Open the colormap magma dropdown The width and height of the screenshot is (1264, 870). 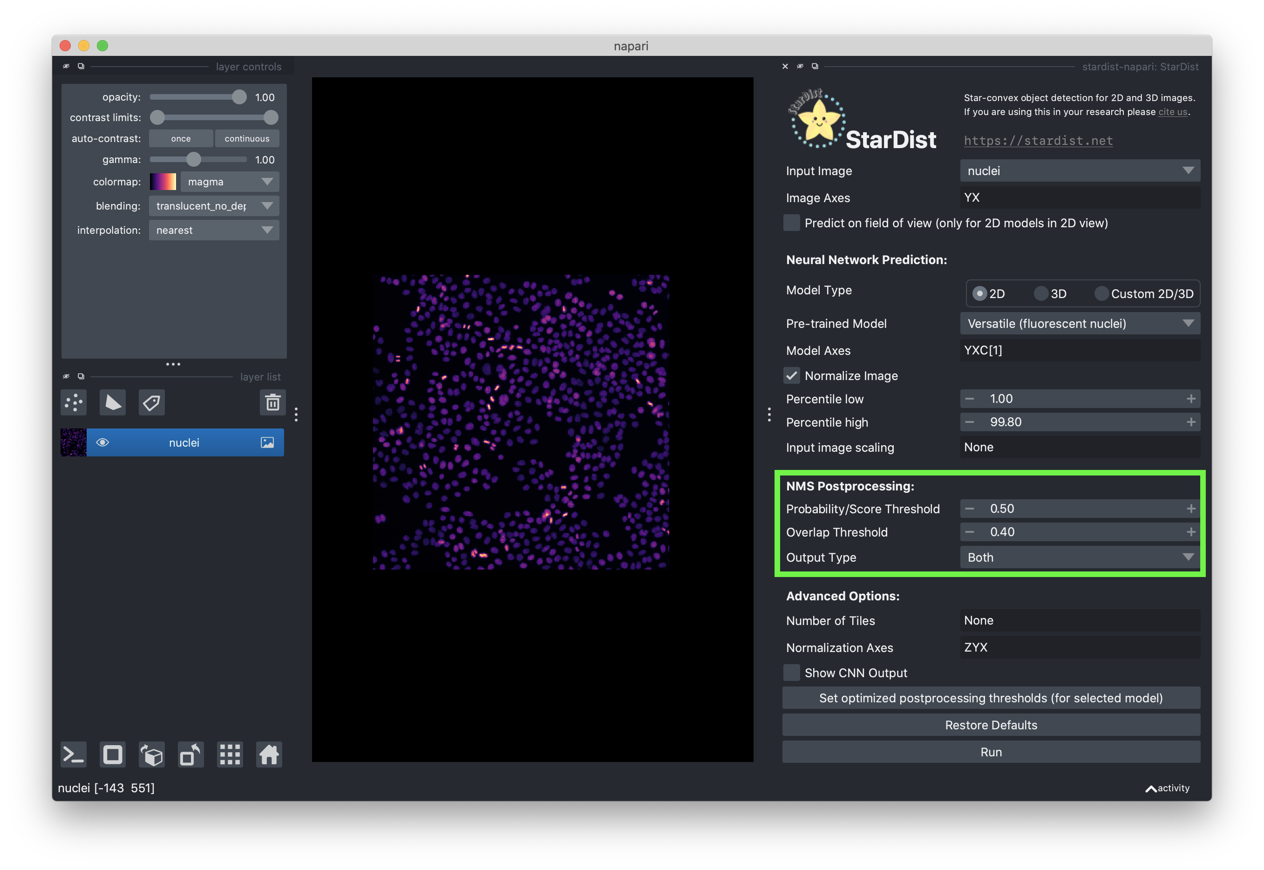point(230,182)
